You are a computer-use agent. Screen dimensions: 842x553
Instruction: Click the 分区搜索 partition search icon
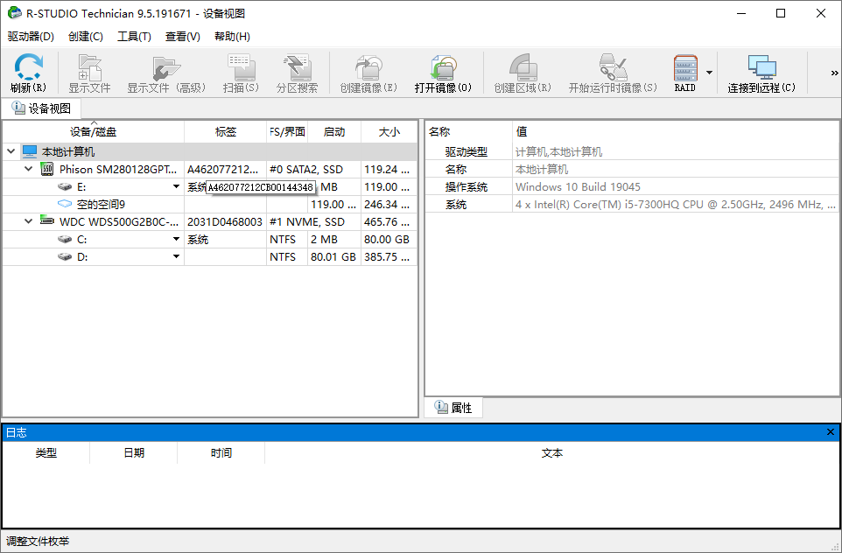click(x=297, y=67)
